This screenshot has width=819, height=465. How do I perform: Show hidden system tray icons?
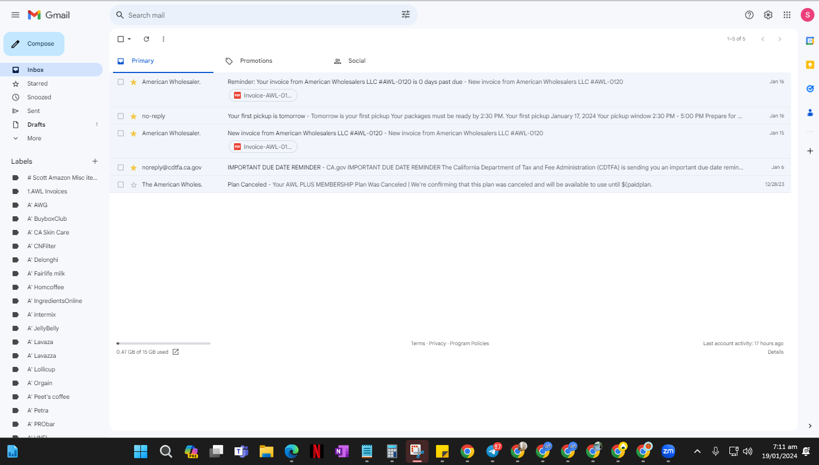(697, 451)
